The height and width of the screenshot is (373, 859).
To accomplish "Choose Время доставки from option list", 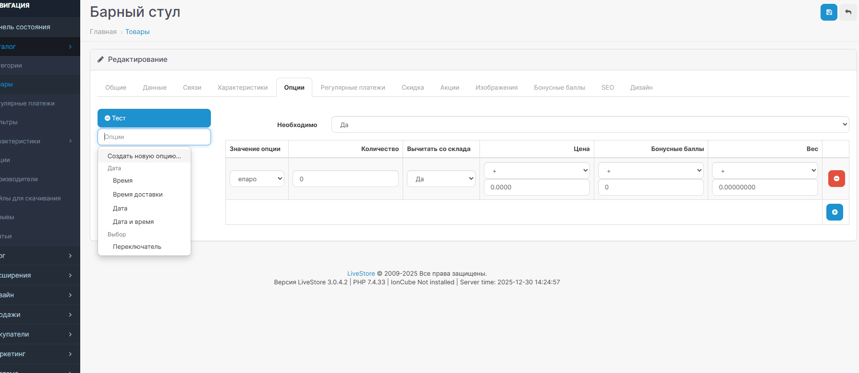I will tap(137, 195).
